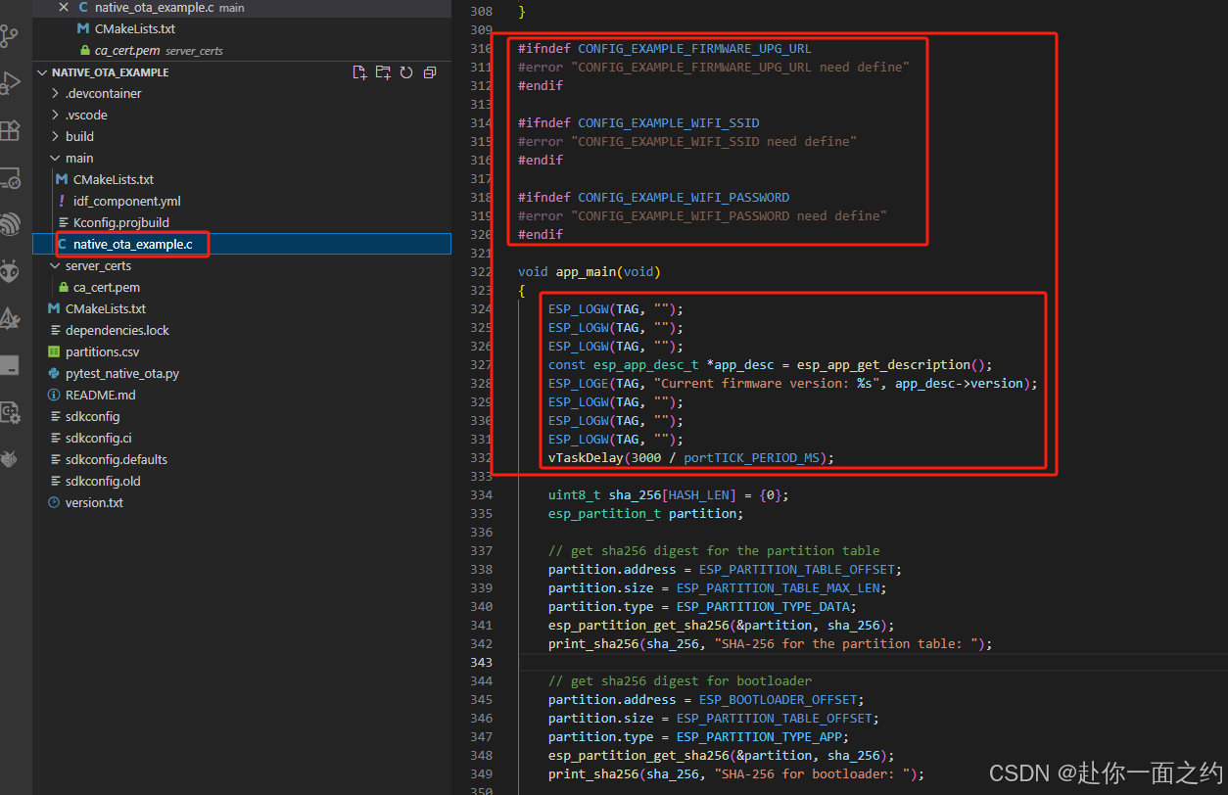Click the 'SHA-256 for the partition table' print line

pyautogui.click(x=771, y=644)
